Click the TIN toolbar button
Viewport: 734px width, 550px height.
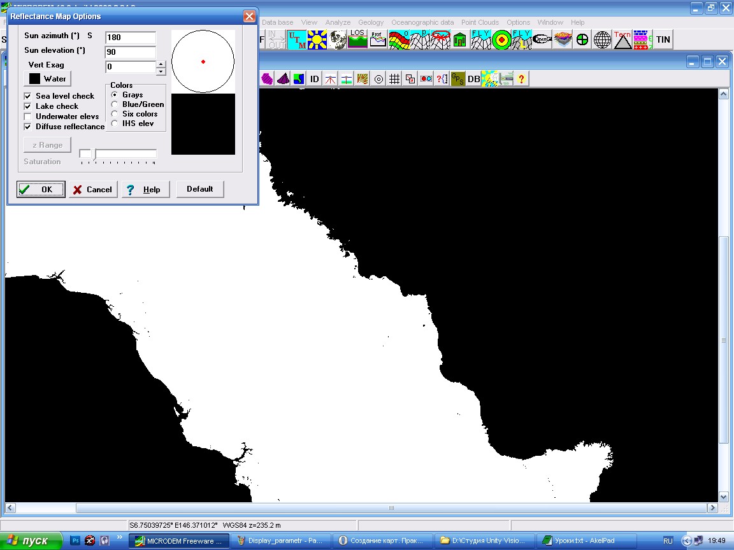[663, 39]
